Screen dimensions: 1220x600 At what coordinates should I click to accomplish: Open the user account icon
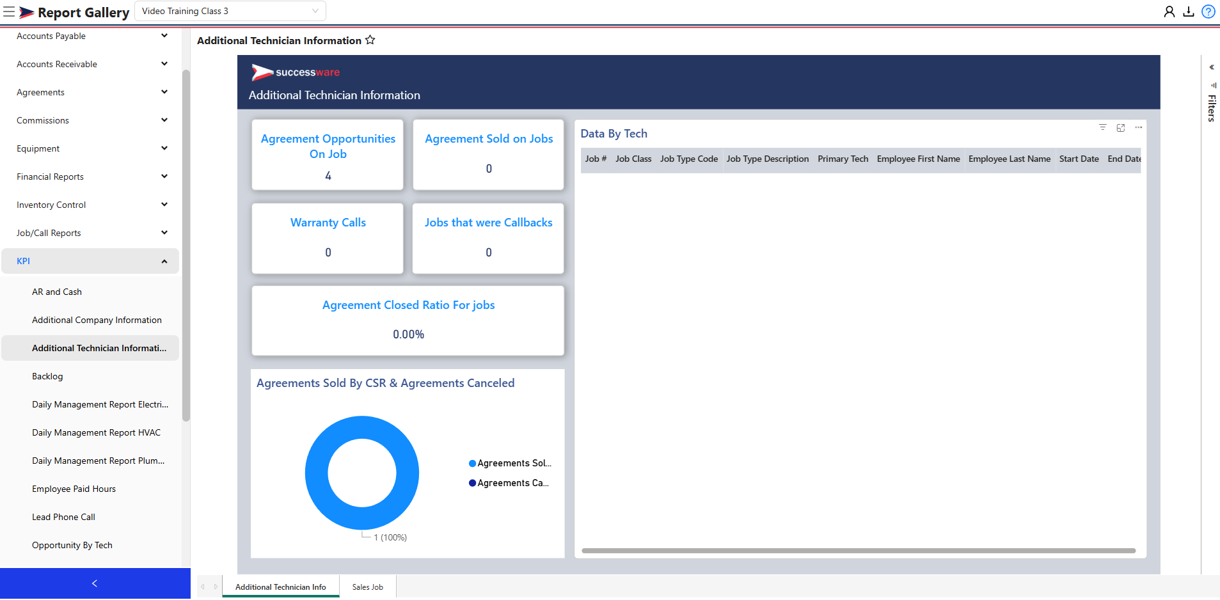coord(1169,12)
